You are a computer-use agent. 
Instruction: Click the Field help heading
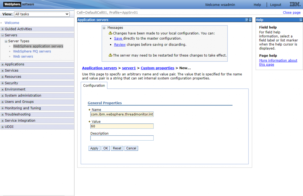tap(268, 27)
